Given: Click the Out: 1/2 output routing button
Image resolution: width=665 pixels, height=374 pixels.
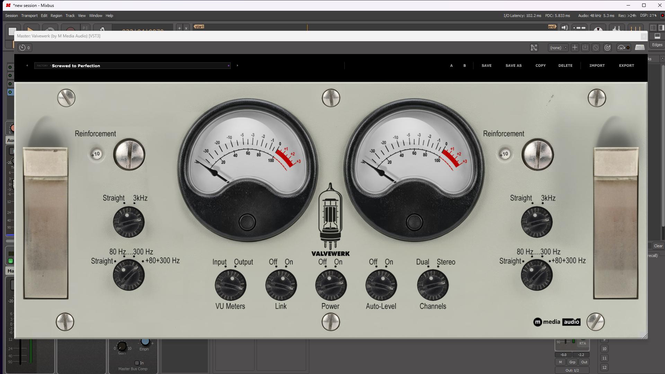Looking at the screenshot, I should pos(572,371).
